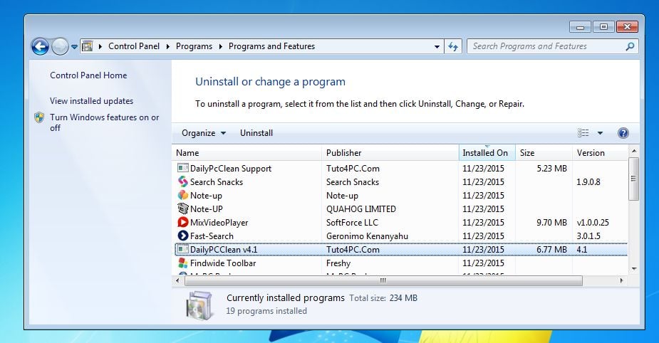
Task: Click the MixVideoPlayer red play icon
Action: [182, 222]
